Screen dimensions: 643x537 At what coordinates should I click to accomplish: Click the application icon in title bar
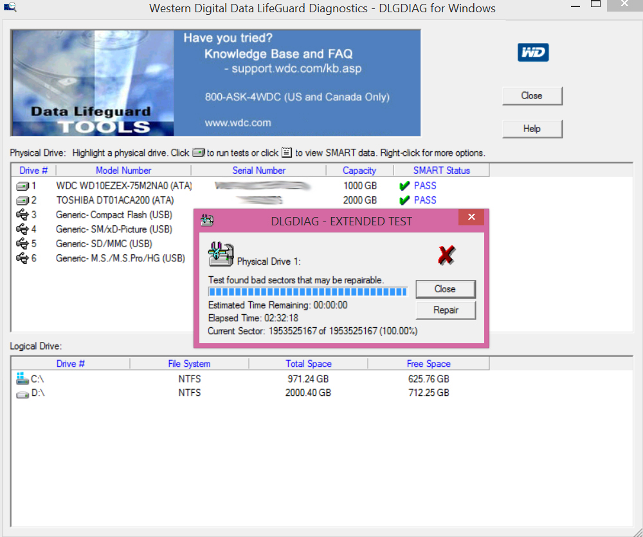point(10,7)
